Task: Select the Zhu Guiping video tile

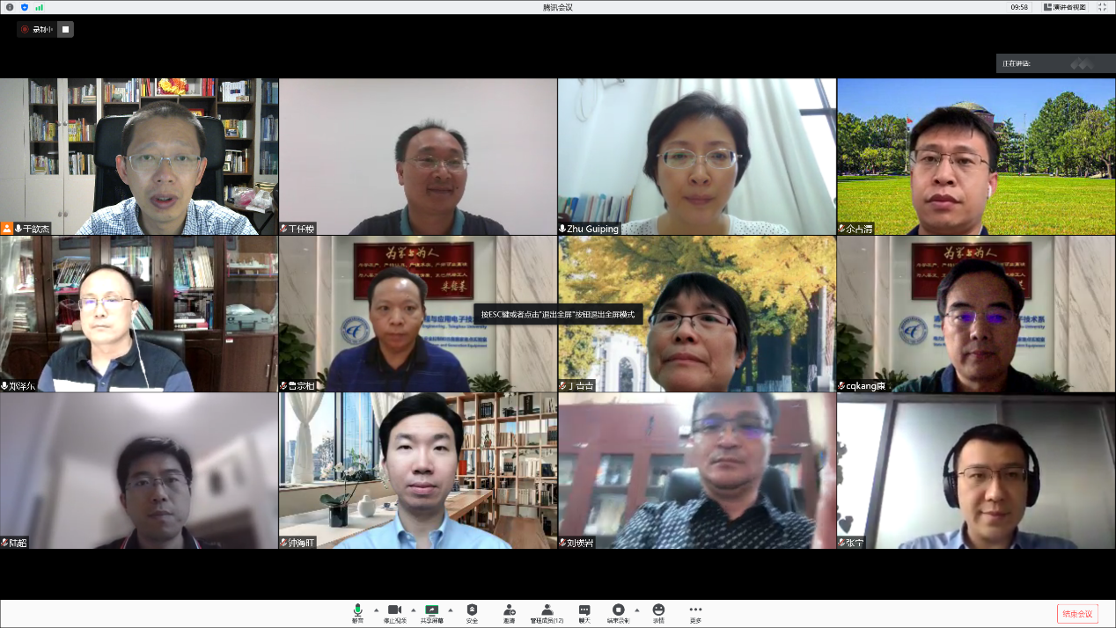Action: click(x=696, y=157)
